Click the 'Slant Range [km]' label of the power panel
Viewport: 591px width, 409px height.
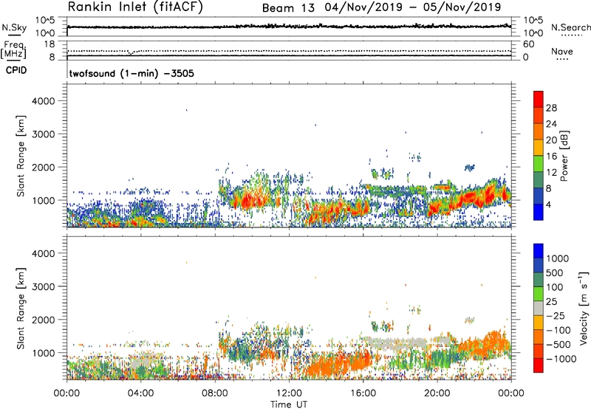coord(21,156)
